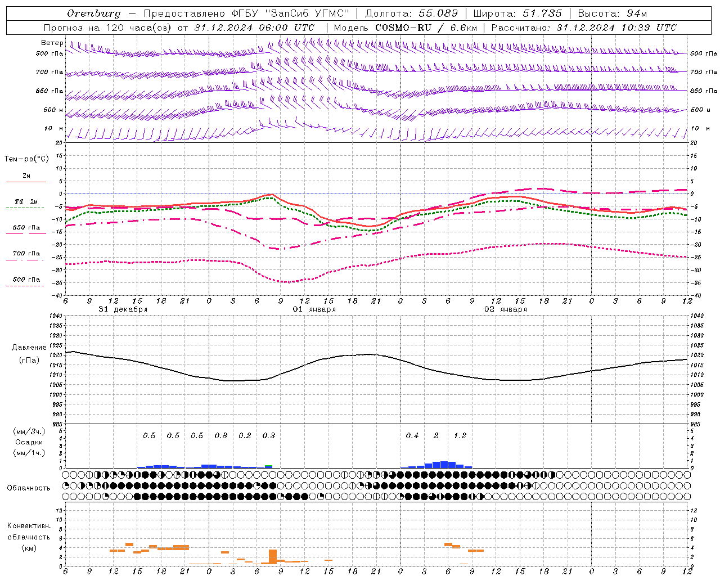720x576 pixels.
Task: Click the Конвективн. convective panel label
Action: (x=29, y=526)
